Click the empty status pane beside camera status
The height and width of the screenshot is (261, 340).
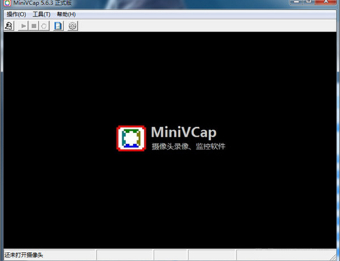[x=125, y=254]
